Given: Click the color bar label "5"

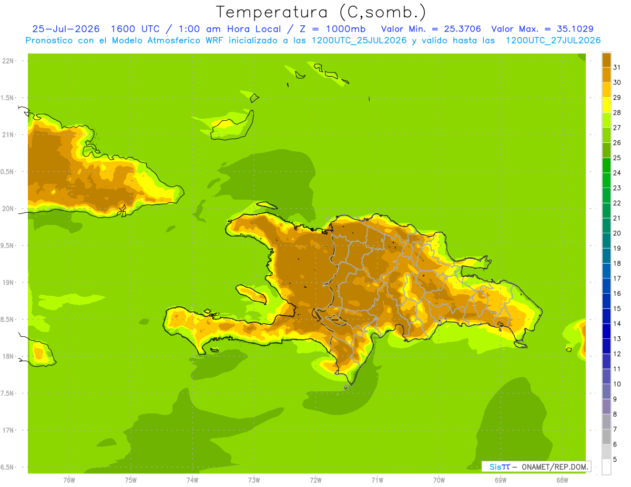Looking at the screenshot, I should (615, 459).
